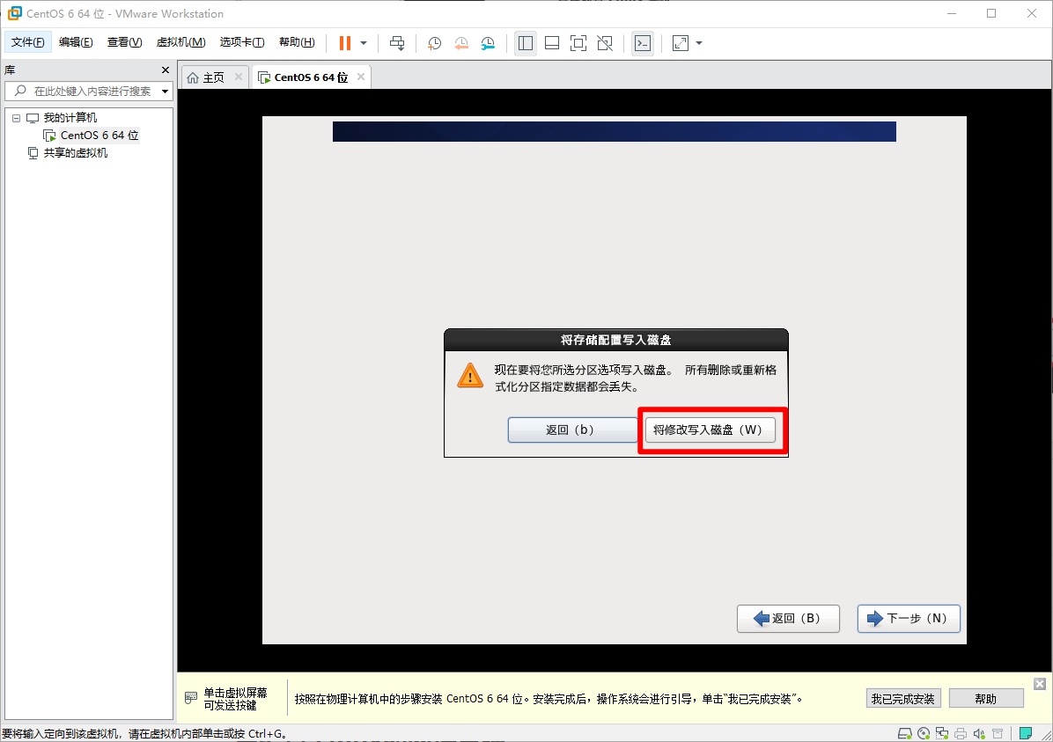Click the network adapter status icon
Screen dimensions: 1053x742
(x=942, y=733)
